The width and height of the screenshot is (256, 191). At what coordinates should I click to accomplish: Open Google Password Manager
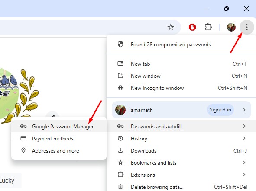(x=59, y=126)
